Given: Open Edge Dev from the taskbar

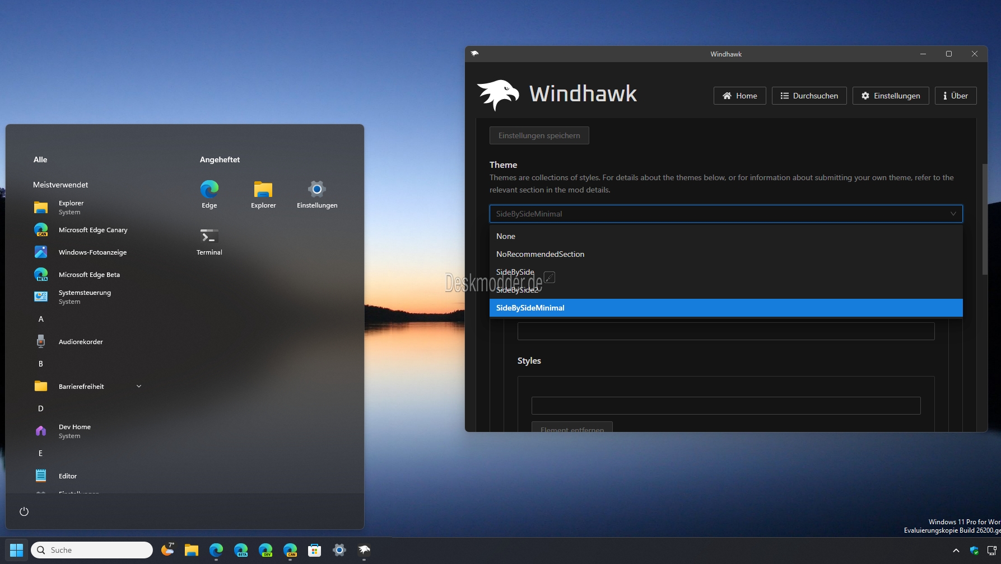Looking at the screenshot, I should [x=266, y=550].
